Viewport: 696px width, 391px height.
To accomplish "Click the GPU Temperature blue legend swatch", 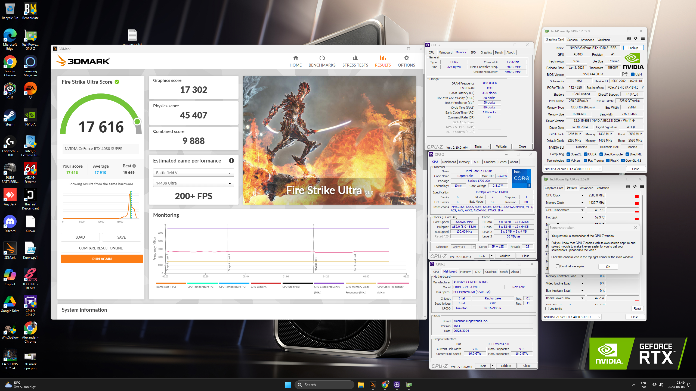I will (234, 283).
